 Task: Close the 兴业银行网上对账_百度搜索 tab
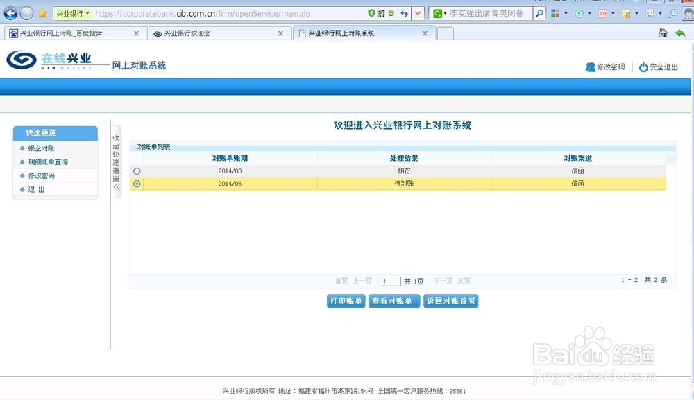136,33
